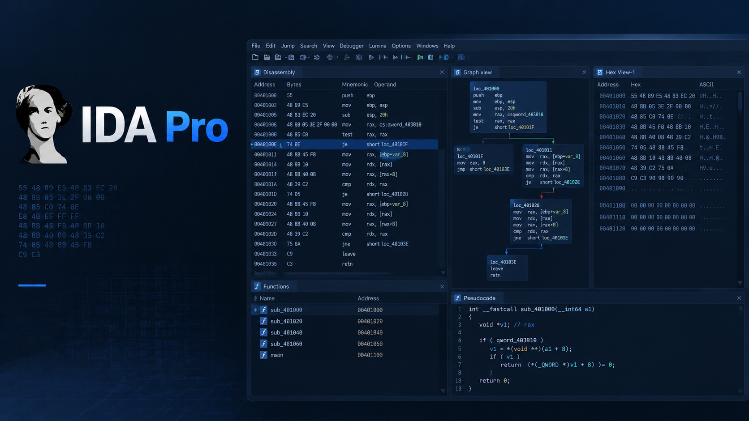Click the 'leave' instruction at 00401033

point(349,254)
